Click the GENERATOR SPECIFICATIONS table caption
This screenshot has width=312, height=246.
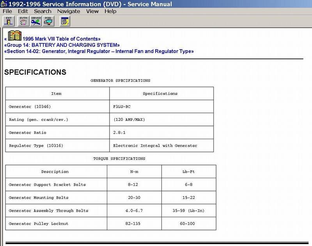point(121,81)
